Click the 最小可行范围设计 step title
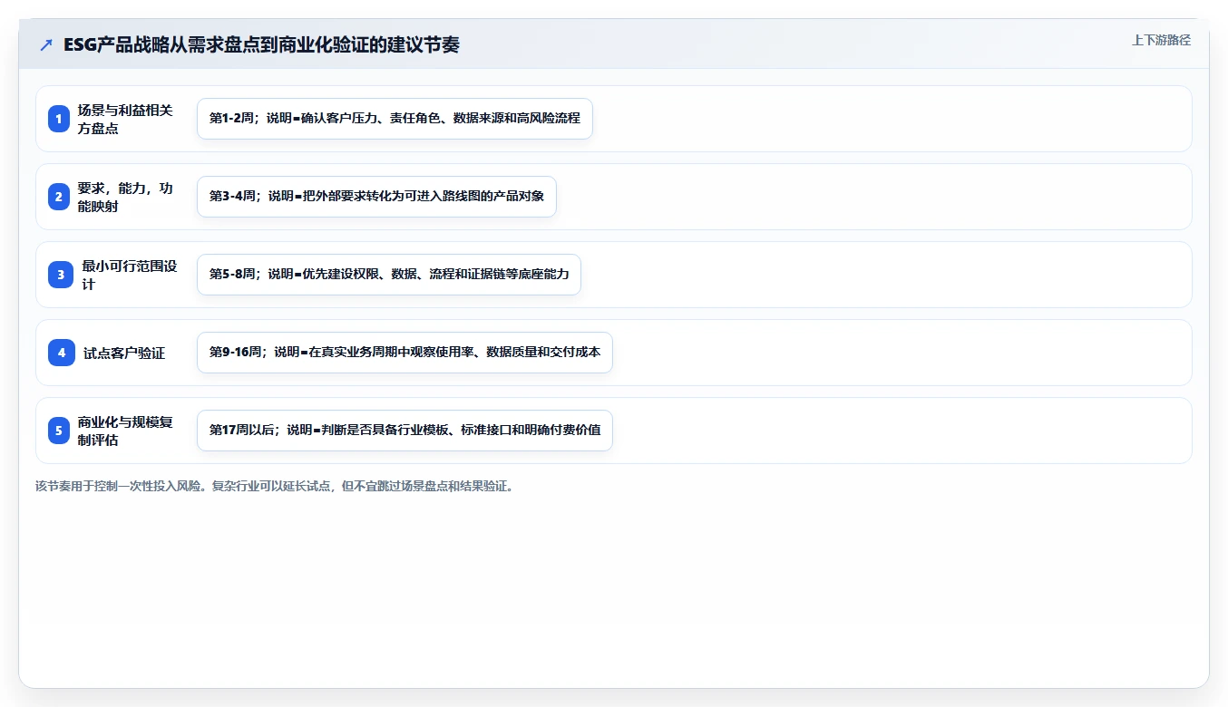 (x=130, y=275)
